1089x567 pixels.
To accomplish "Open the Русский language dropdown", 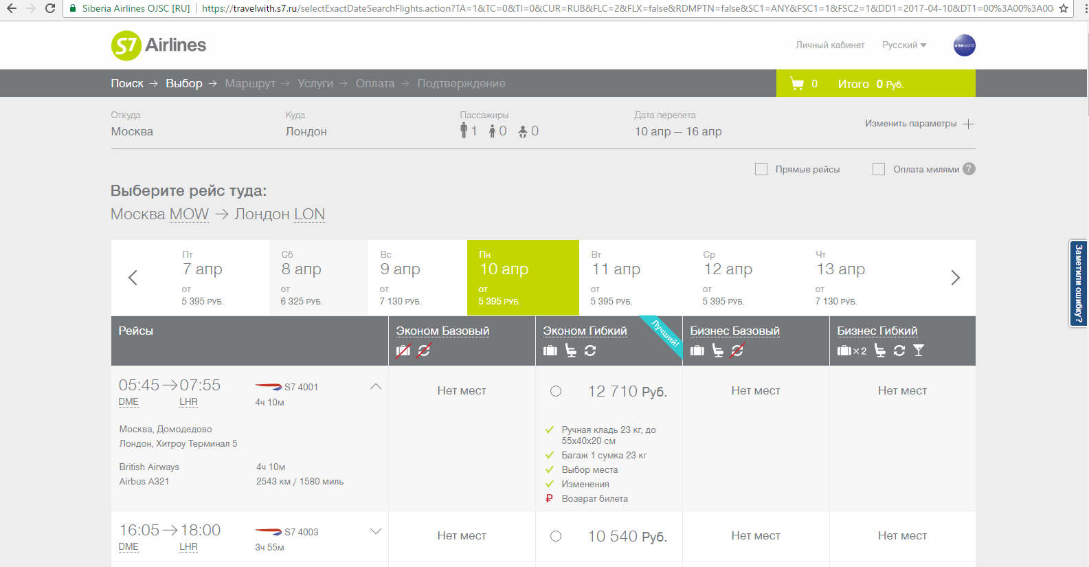I will pyautogui.click(x=904, y=45).
